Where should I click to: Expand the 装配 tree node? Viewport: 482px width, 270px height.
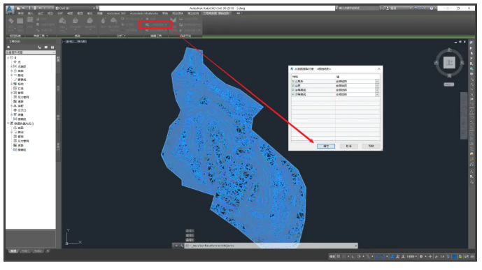coord(12,106)
